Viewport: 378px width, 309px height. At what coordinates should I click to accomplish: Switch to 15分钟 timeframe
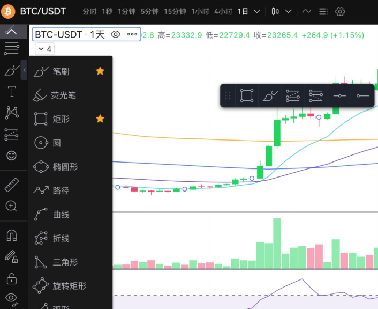175,11
